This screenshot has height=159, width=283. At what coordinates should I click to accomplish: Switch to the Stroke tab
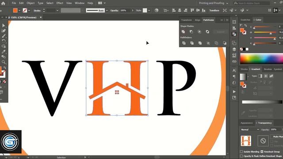[x=244, y=69]
